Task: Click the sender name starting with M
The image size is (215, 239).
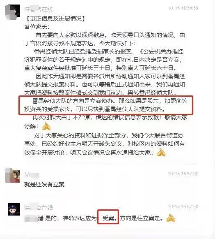Action: [32, 175]
